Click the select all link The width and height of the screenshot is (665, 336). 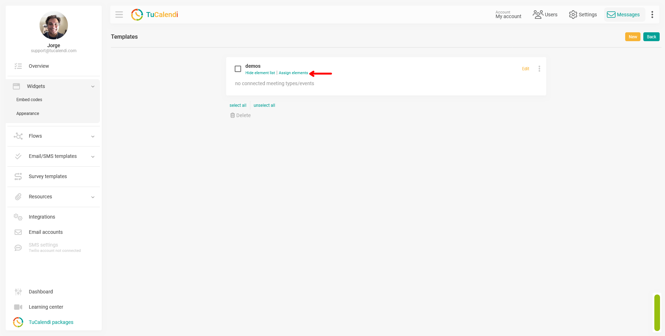(238, 105)
